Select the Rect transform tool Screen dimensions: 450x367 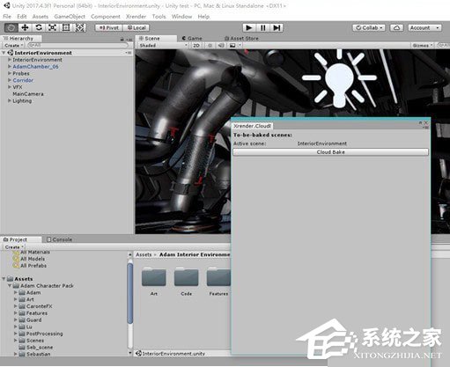pyautogui.click(x=66, y=28)
